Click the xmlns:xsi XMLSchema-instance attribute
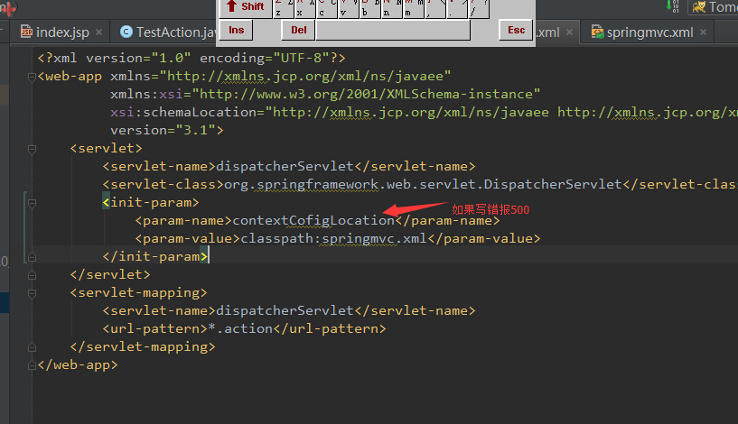This screenshot has height=424, width=738. [x=325, y=95]
